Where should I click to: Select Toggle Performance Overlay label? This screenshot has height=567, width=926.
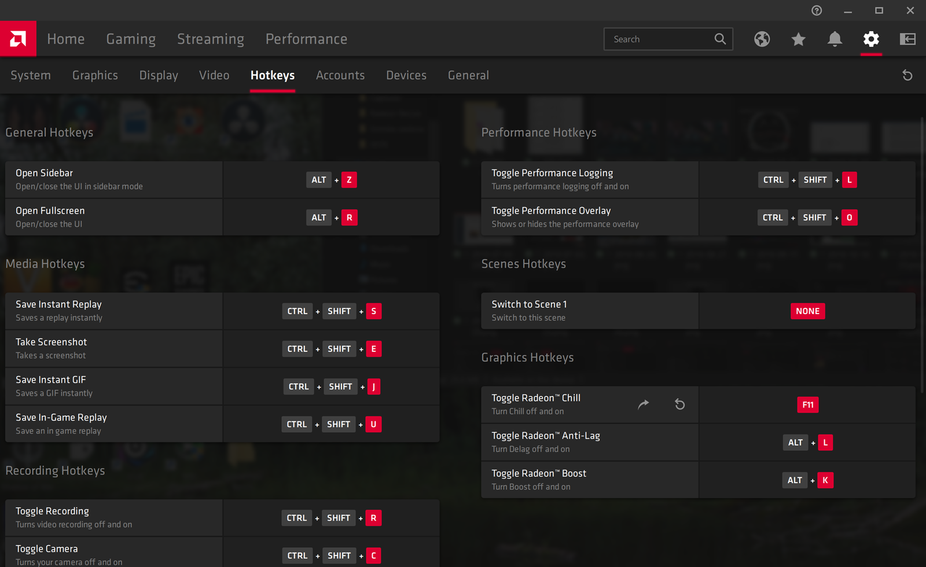[551, 211]
